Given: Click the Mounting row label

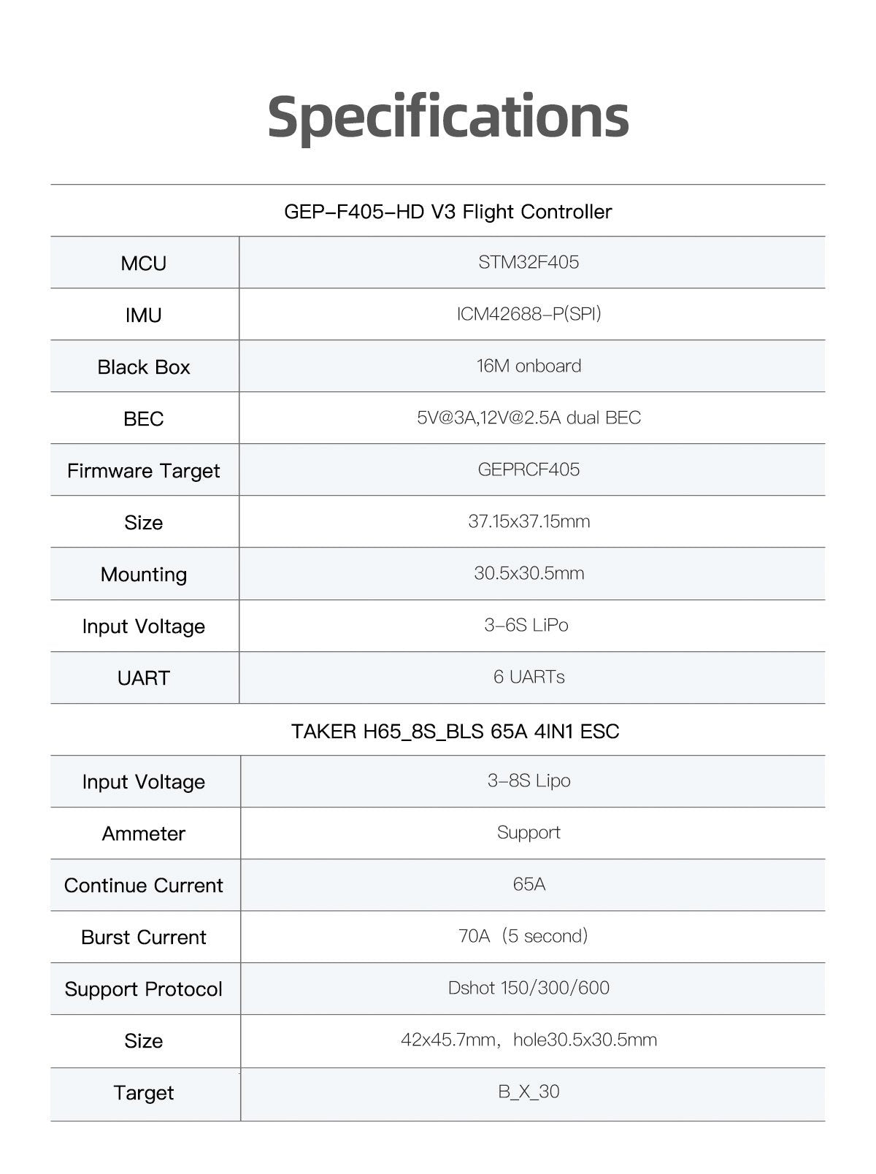Looking at the screenshot, I should click(x=144, y=574).
